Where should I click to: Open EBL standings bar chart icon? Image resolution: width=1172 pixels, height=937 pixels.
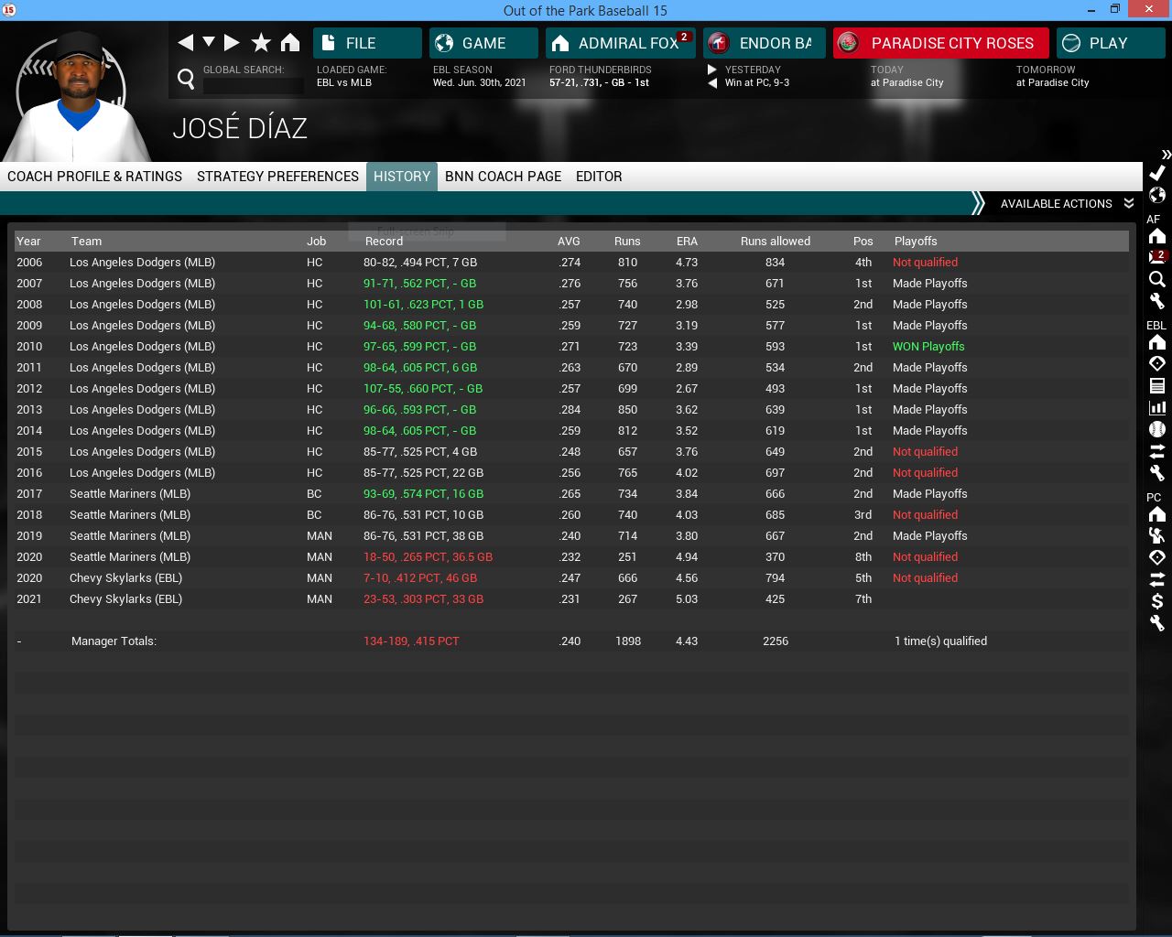[1157, 407]
